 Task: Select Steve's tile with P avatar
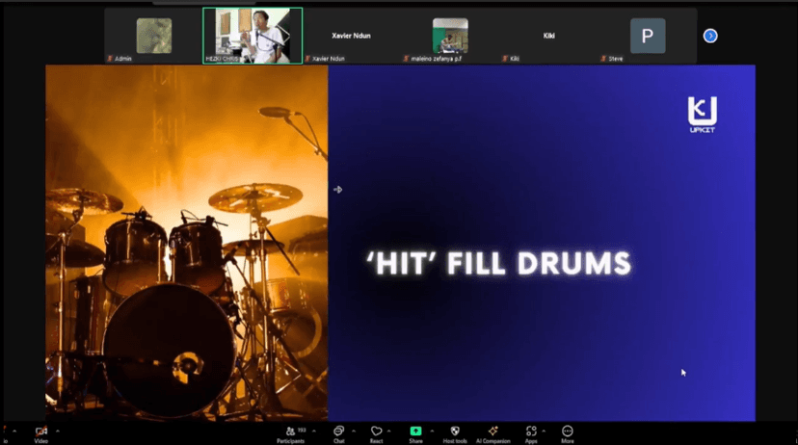click(x=647, y=37)
